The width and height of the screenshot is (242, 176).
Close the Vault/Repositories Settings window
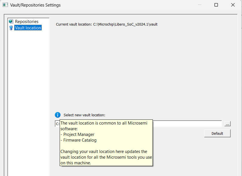(233, 5)
